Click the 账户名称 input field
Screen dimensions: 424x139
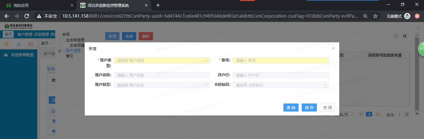coord(162,75)
